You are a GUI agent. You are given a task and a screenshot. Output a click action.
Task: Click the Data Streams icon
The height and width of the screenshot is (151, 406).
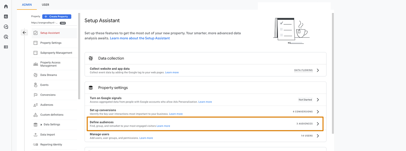point(35,75)
